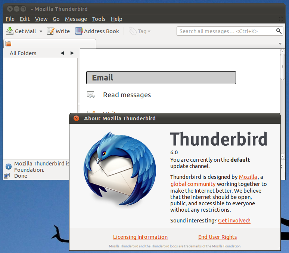Open the Help menu

click(116, 19)
